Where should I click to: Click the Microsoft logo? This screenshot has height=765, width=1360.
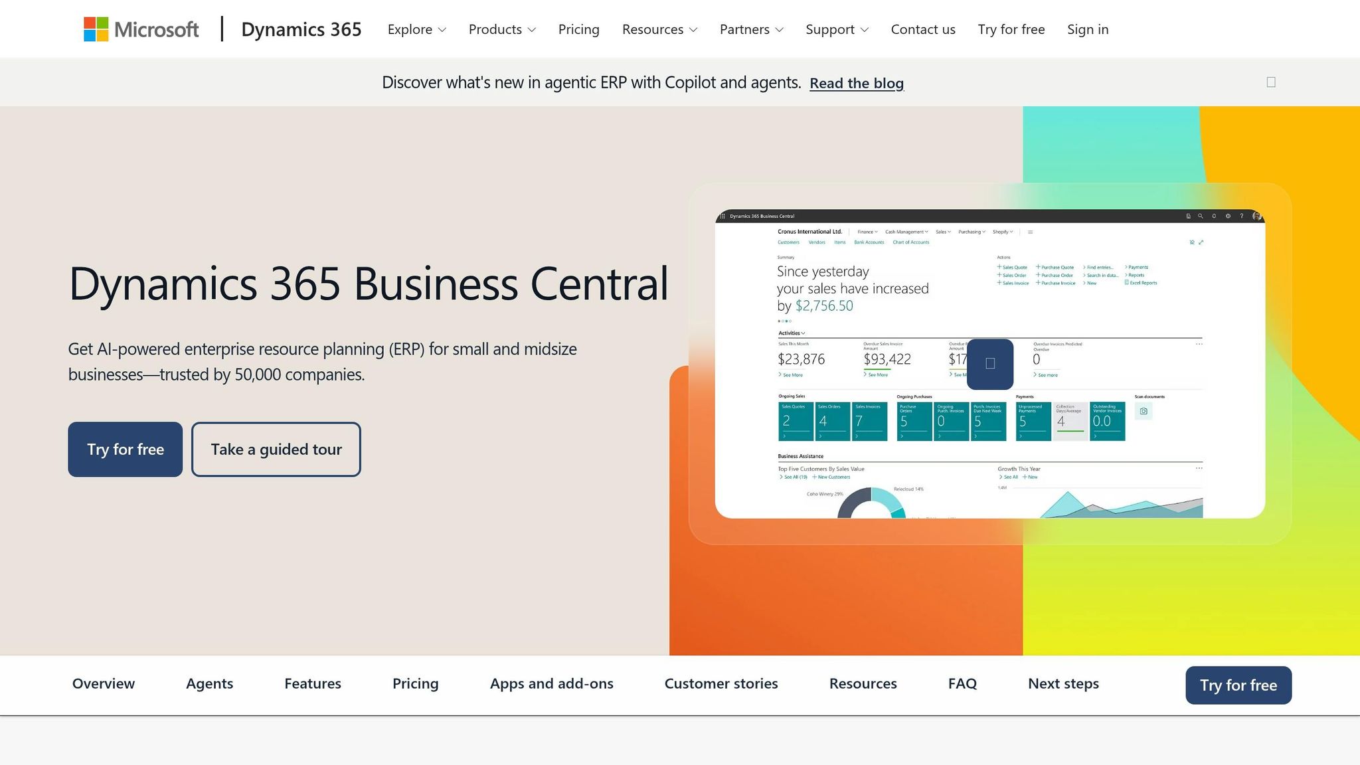click(141, 29)
